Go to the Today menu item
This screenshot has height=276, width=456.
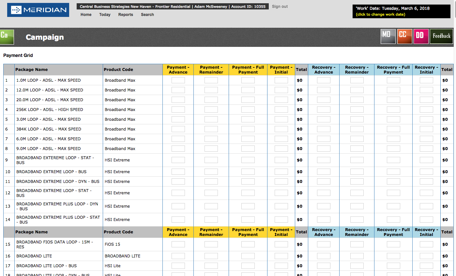point(105,15)
